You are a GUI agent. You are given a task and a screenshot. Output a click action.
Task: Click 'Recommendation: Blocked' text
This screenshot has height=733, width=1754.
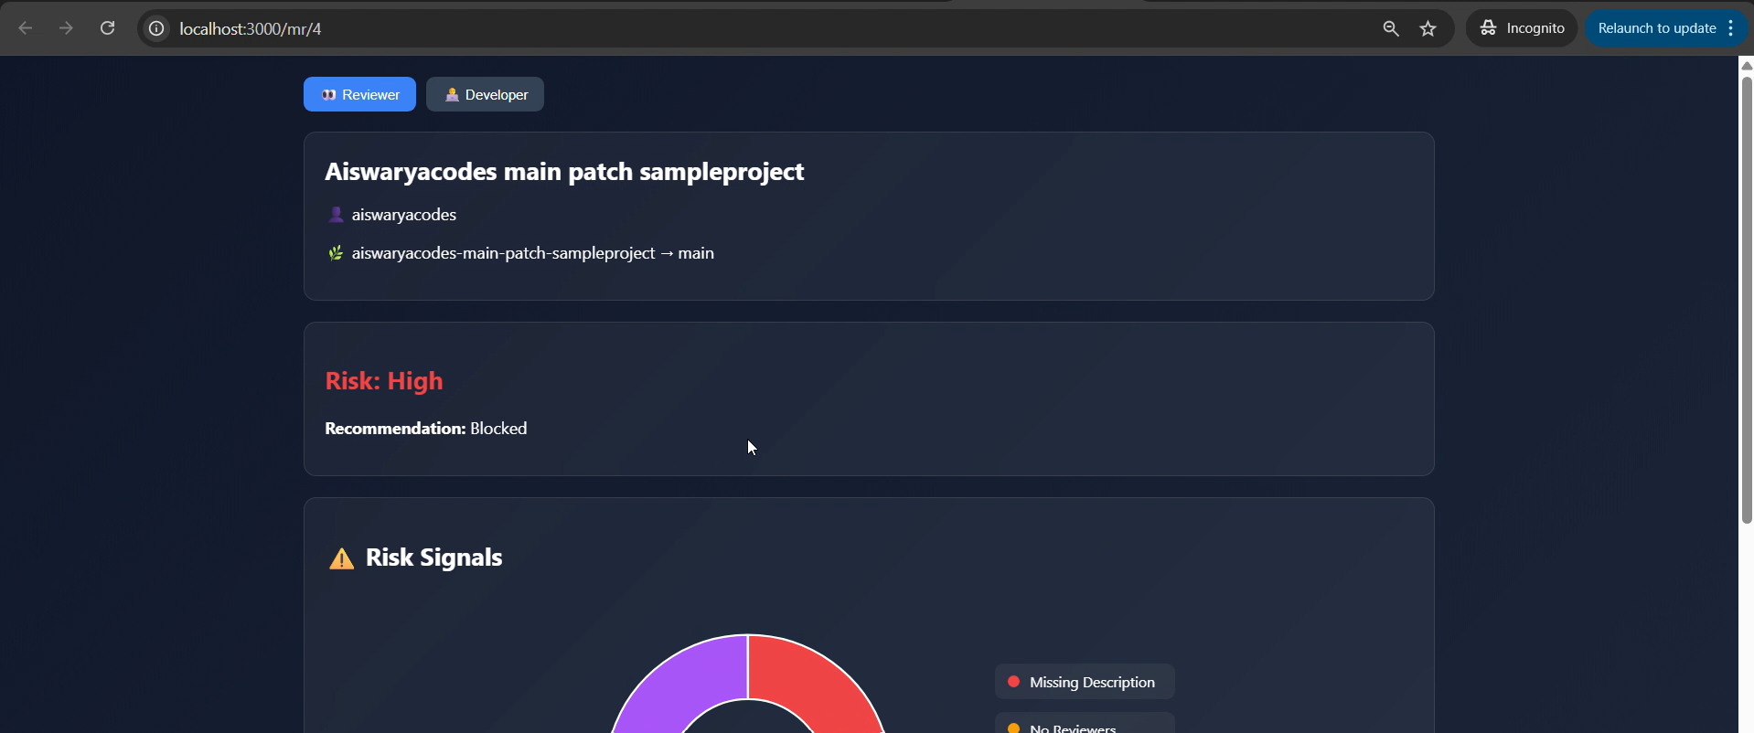426,428
